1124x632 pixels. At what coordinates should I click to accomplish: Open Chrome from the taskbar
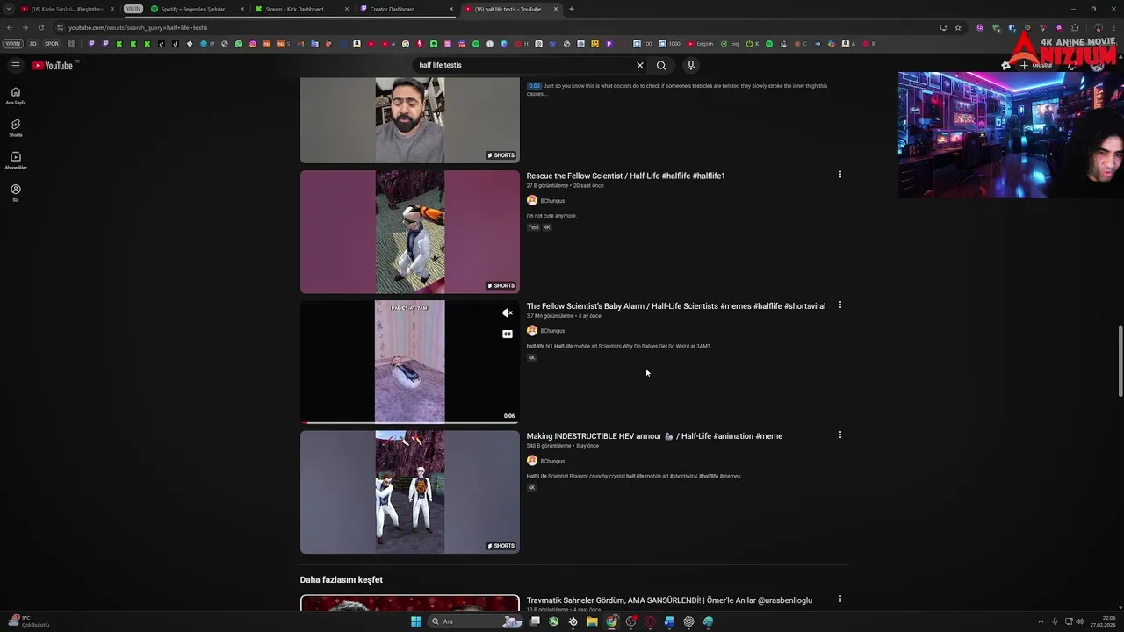(611, 621)
